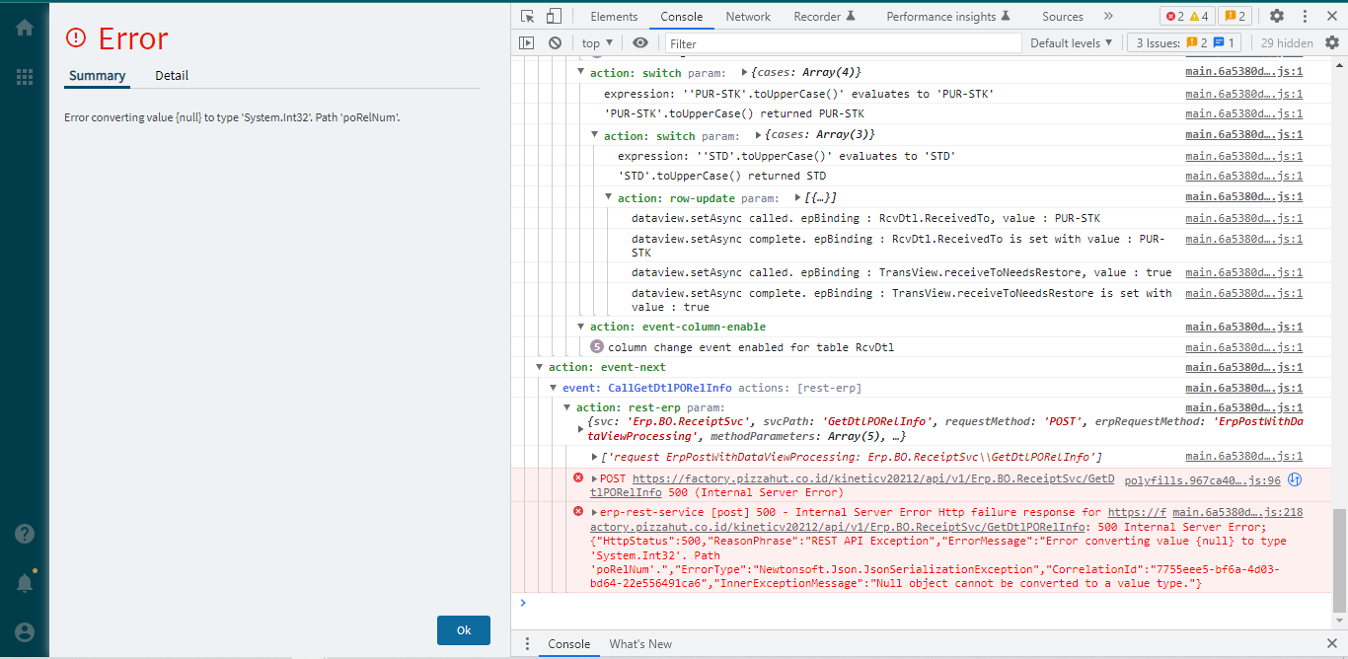Viewport: 1348px width, 659px height.
Task: Open source link for event: CallGetDtlPORelInfo row
Action: click(x=1244, y=388)
